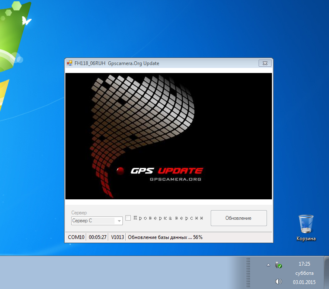Click the Обновление базы данных 56% status
The image size is (329, 289).
tap(165, 237)
